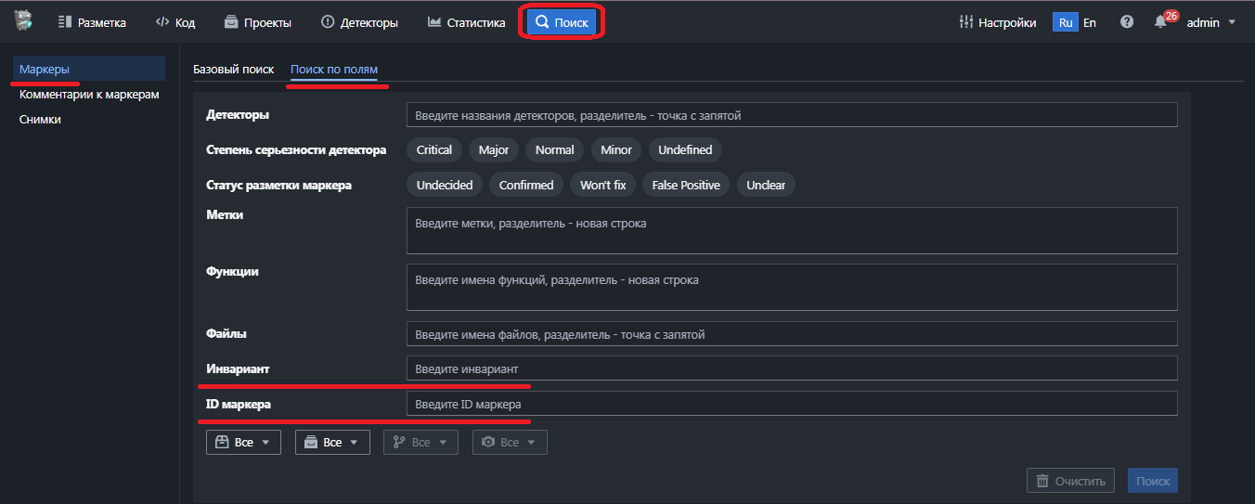Go to Проекты page
This screenshot has width=1255, height=504.
(x=257, y=22)
